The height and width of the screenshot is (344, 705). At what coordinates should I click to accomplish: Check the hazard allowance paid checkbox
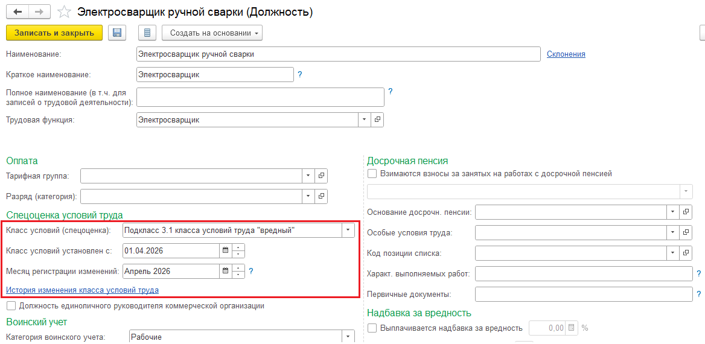click(372, 328)
